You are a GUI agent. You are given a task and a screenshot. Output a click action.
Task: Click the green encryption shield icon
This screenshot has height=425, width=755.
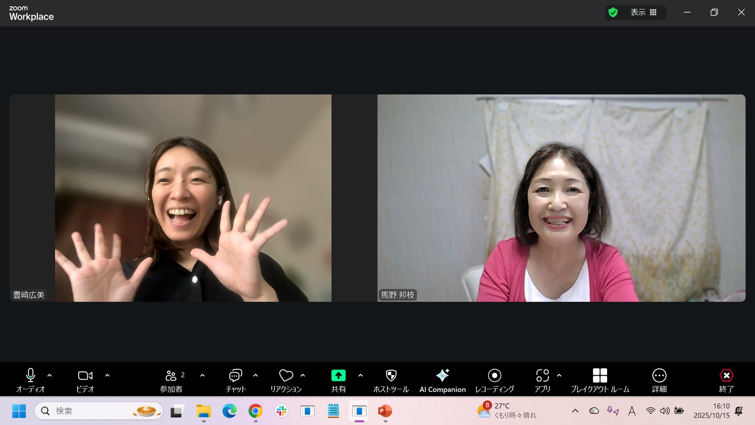(613, 13)
